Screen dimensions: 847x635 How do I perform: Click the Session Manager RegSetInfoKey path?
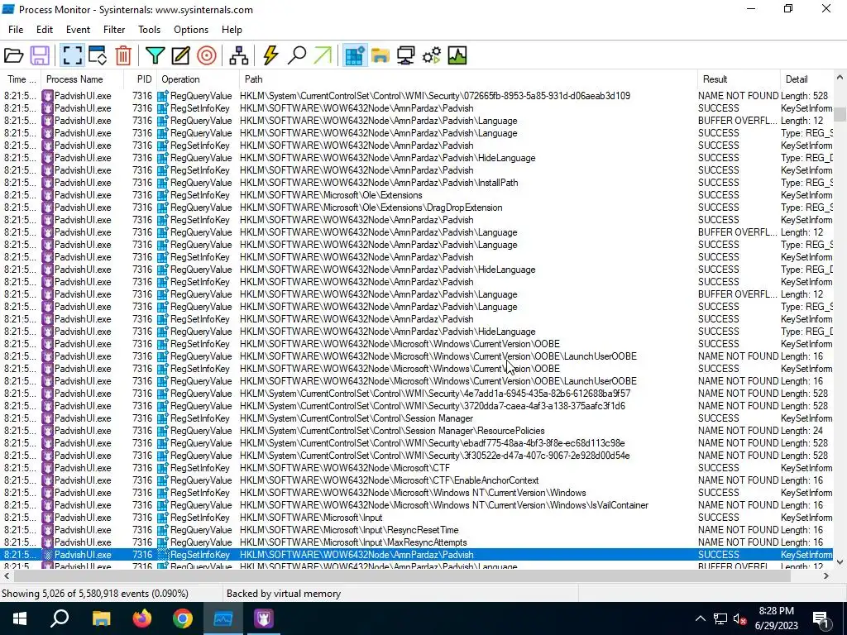click(357, 418)
